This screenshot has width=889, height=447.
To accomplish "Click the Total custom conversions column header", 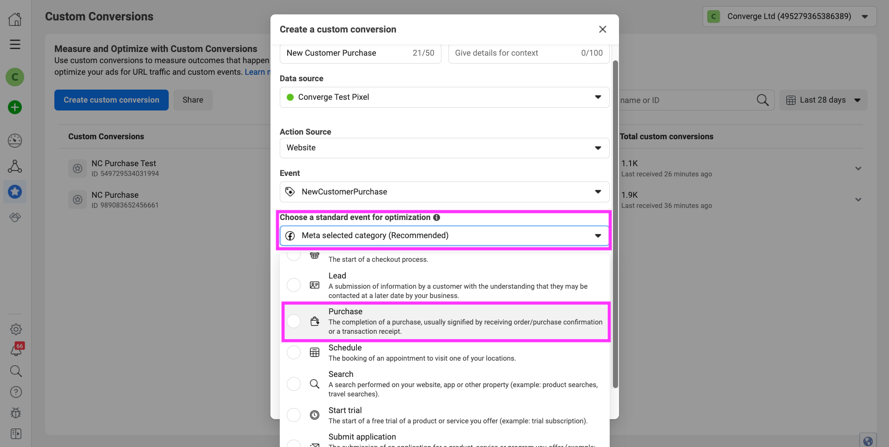I will [666, 136].
